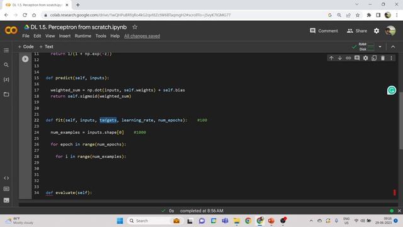Open the Google account avatar
This screenshot has height=227, width=403.
coord(390,31)
